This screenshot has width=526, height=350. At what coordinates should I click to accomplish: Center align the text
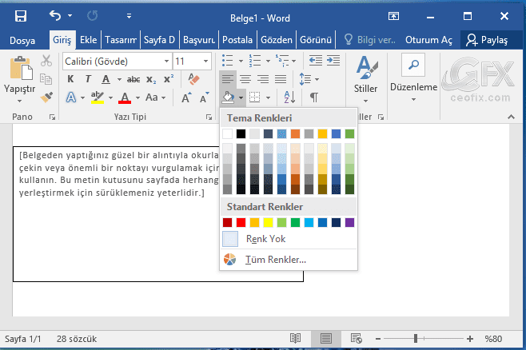coord(245,79)
